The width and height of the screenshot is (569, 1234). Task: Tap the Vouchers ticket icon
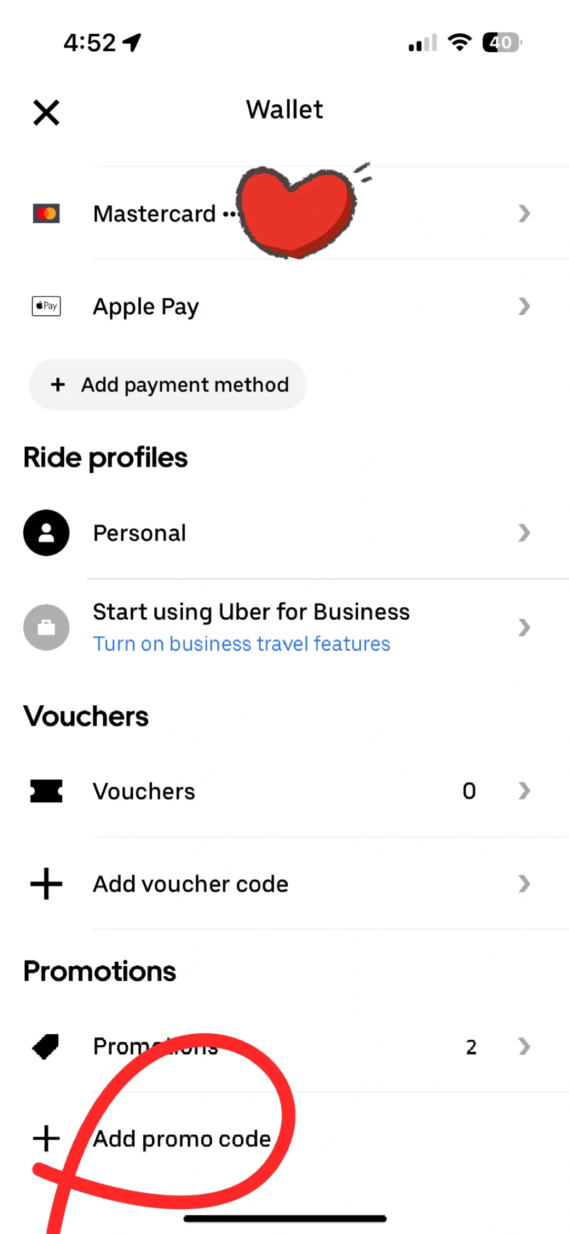46,791
